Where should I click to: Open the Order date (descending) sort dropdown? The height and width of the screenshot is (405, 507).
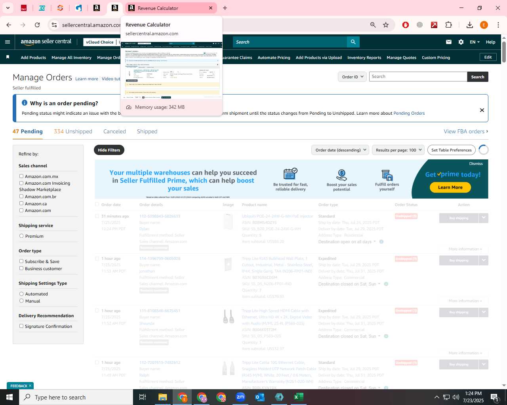point(340,150)
